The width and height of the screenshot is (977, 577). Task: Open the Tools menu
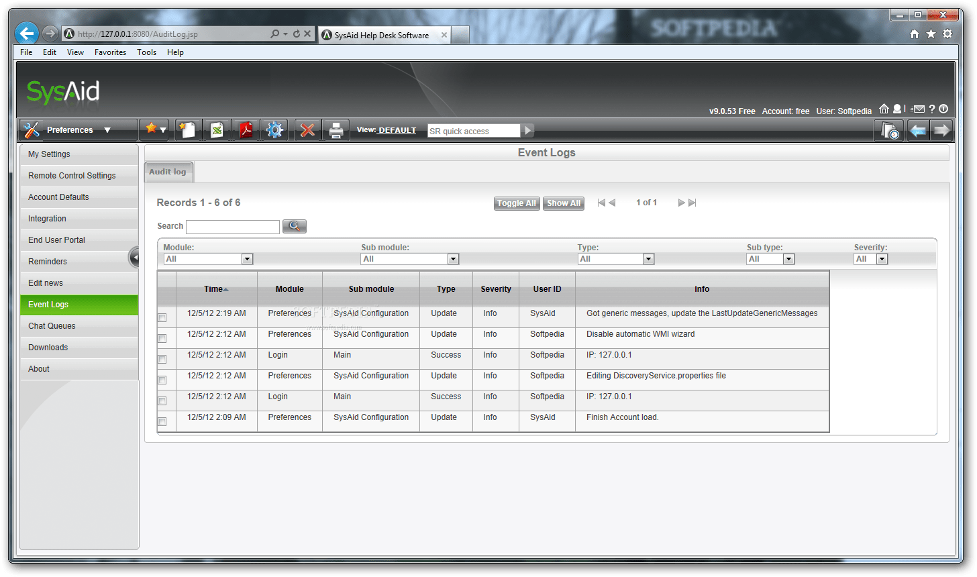click(146, 52)
